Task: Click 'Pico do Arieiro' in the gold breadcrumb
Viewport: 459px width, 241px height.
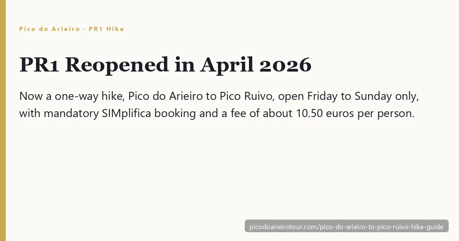Action: pos(50,29)
